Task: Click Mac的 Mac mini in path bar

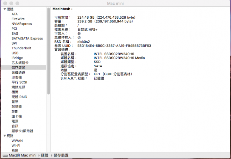Action: pos(22,155)
